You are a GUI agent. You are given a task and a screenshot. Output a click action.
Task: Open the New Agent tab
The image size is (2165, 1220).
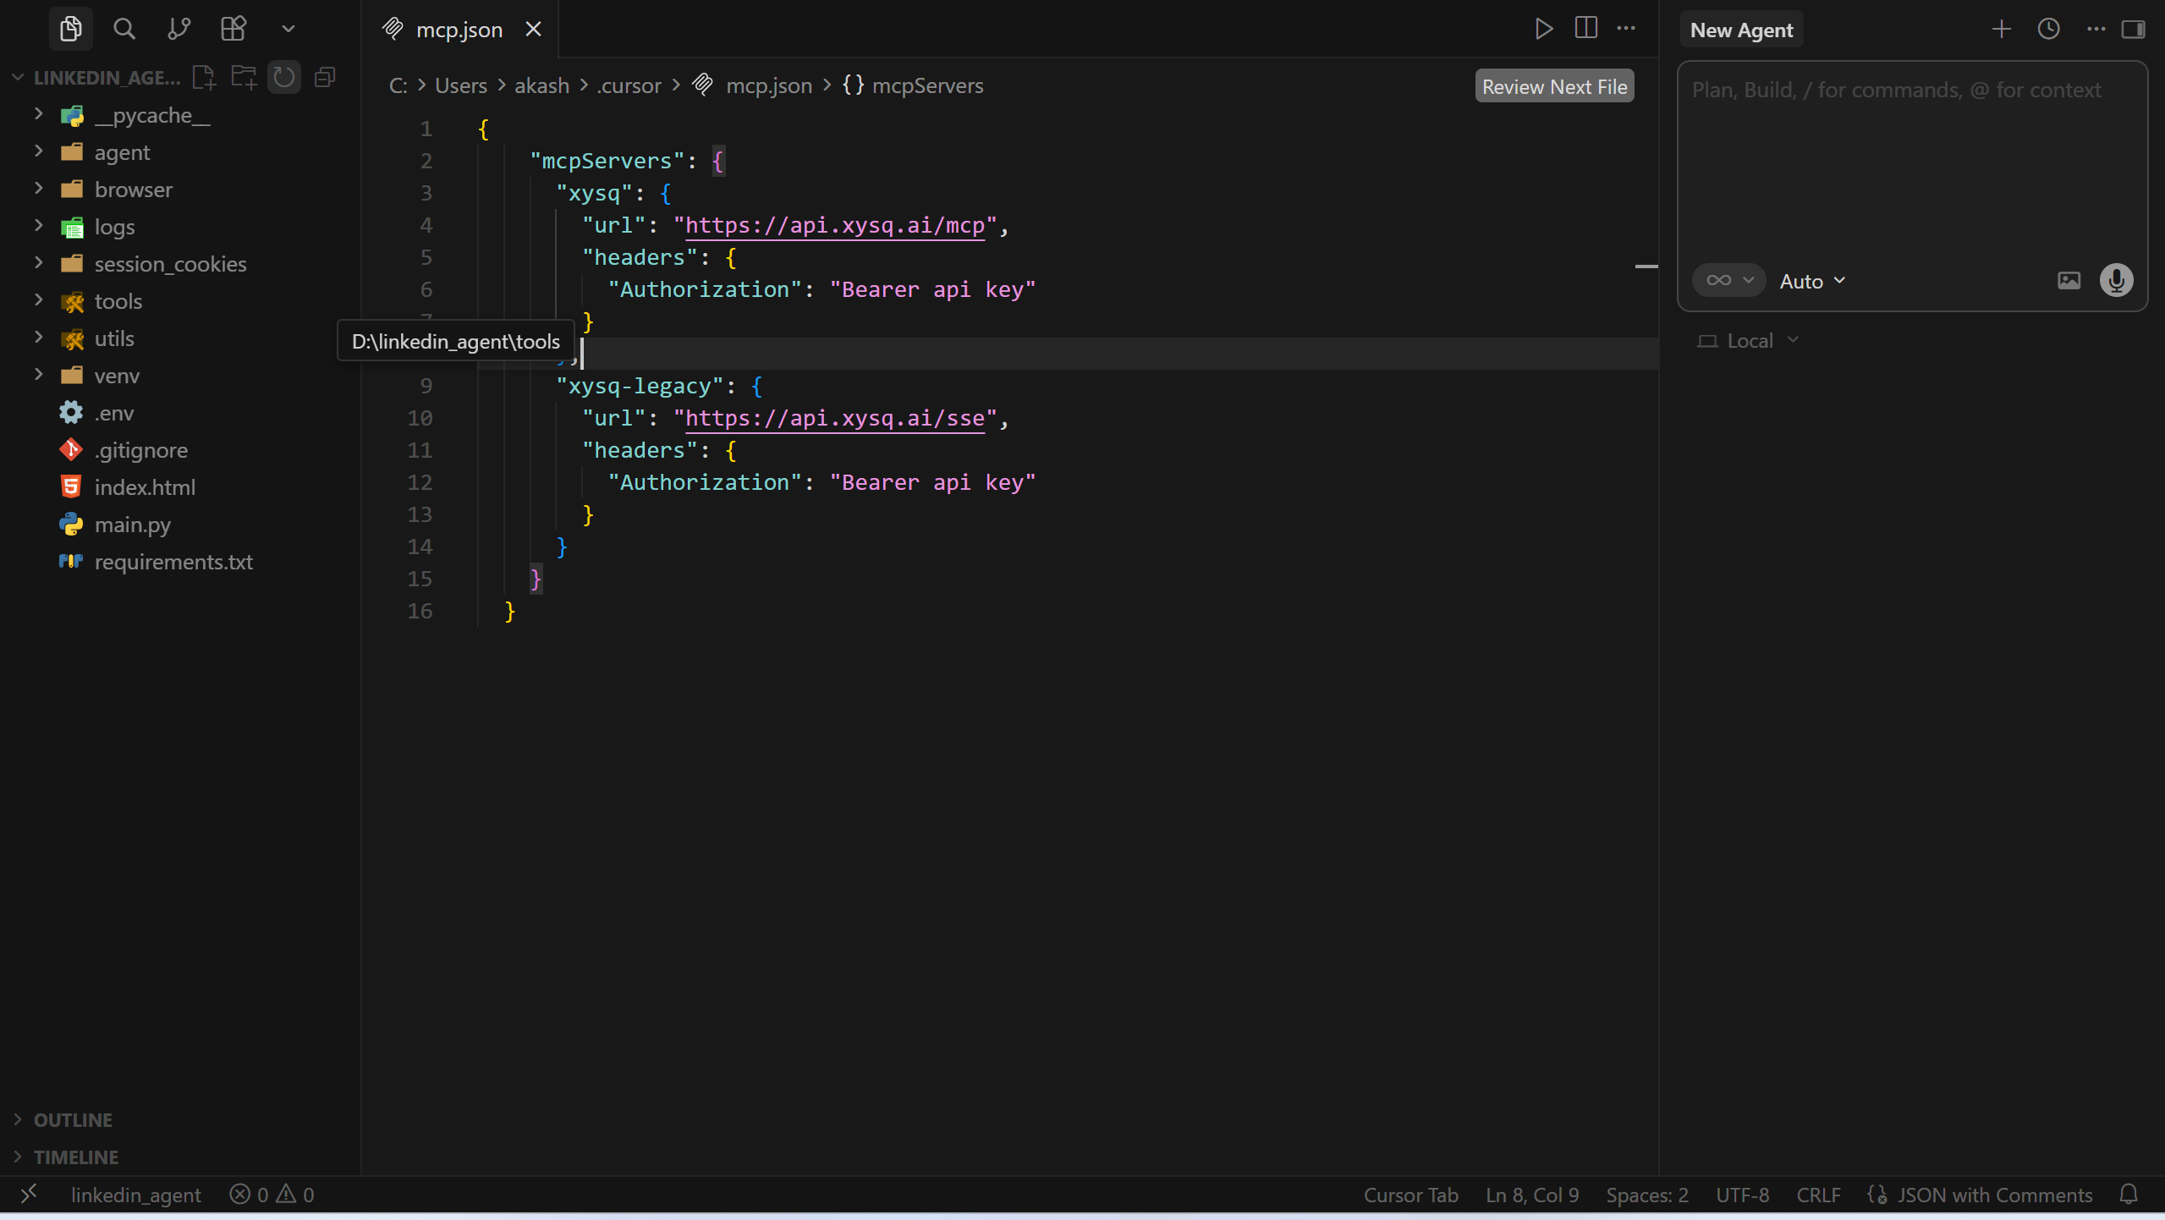[1741, 30]
